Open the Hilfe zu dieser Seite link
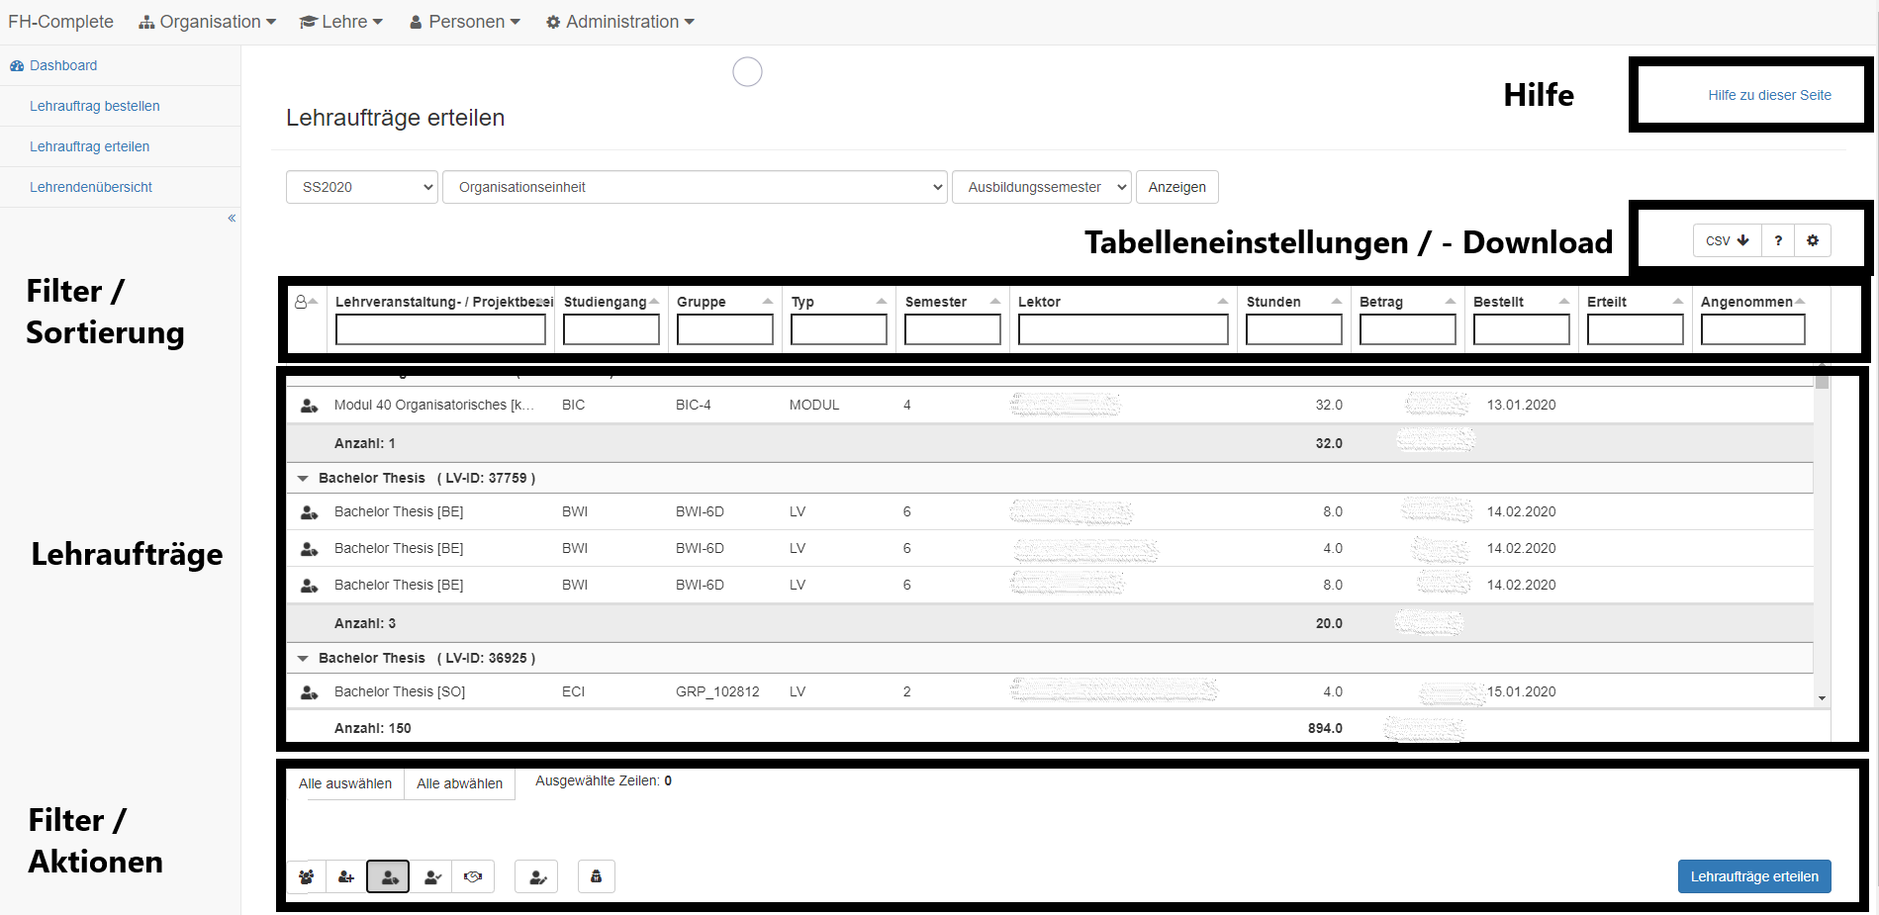The height and width of the screenshot is (915, 1879). click(1769, 95)
